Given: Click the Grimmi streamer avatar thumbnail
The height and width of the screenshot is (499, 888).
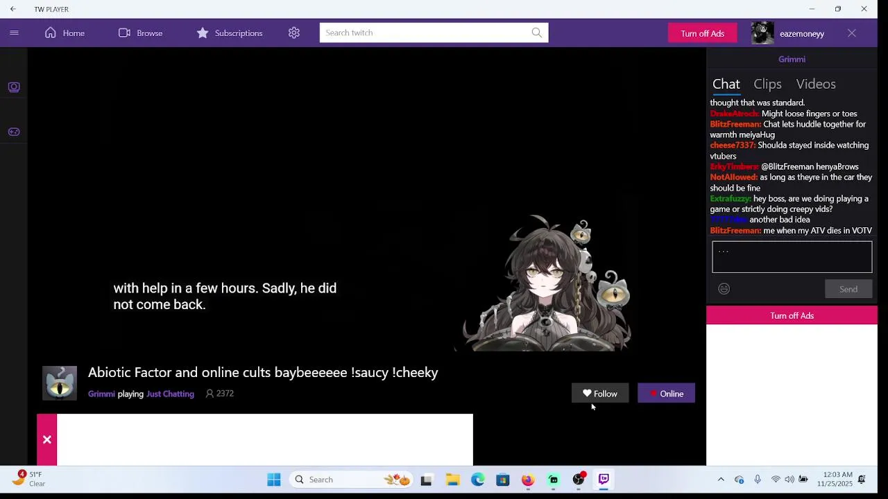Looking at the screenshot, I should (x=60, y=383).
